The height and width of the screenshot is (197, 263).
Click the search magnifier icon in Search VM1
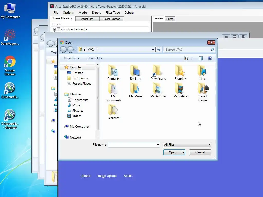point(212,50)
